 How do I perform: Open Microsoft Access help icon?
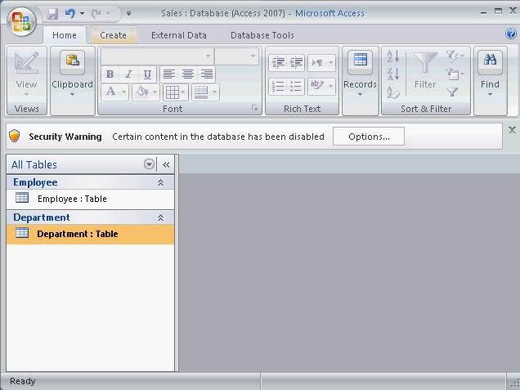point(511,34)
